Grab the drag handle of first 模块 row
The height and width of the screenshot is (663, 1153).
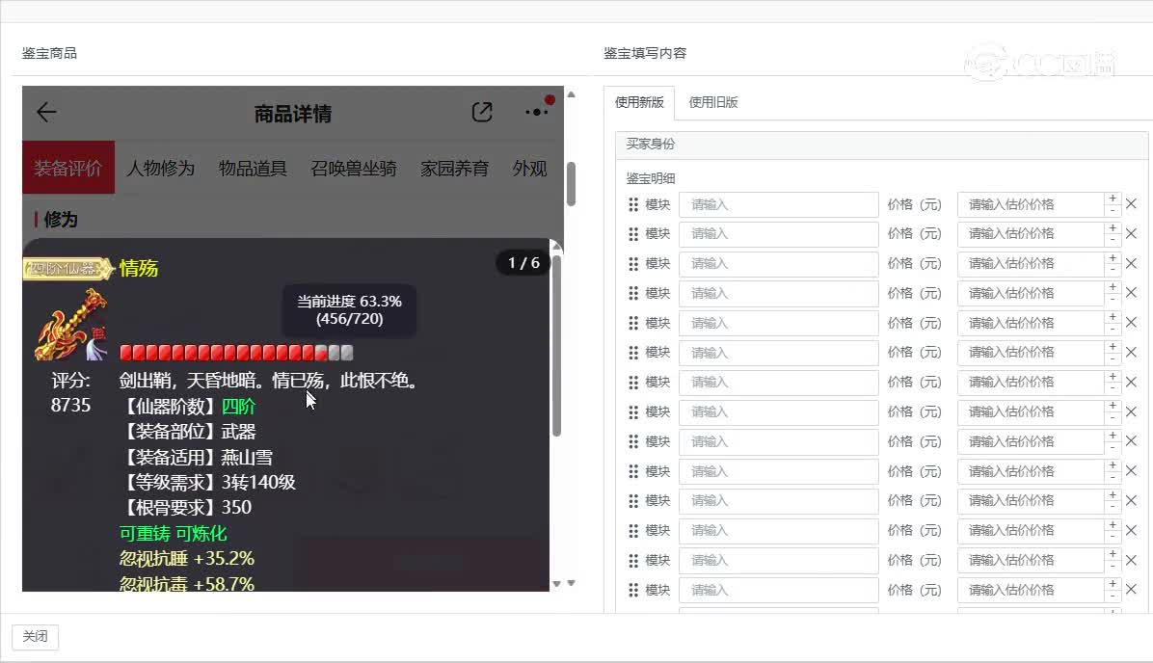point(633,204)
